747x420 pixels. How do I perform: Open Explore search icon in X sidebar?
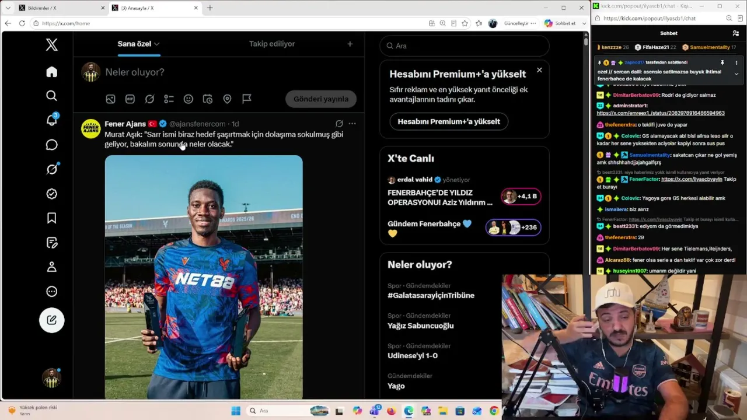pos(52,96)
